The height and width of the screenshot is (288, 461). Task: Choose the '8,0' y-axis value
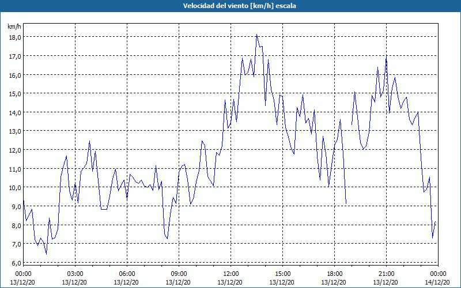coord(17,225)
